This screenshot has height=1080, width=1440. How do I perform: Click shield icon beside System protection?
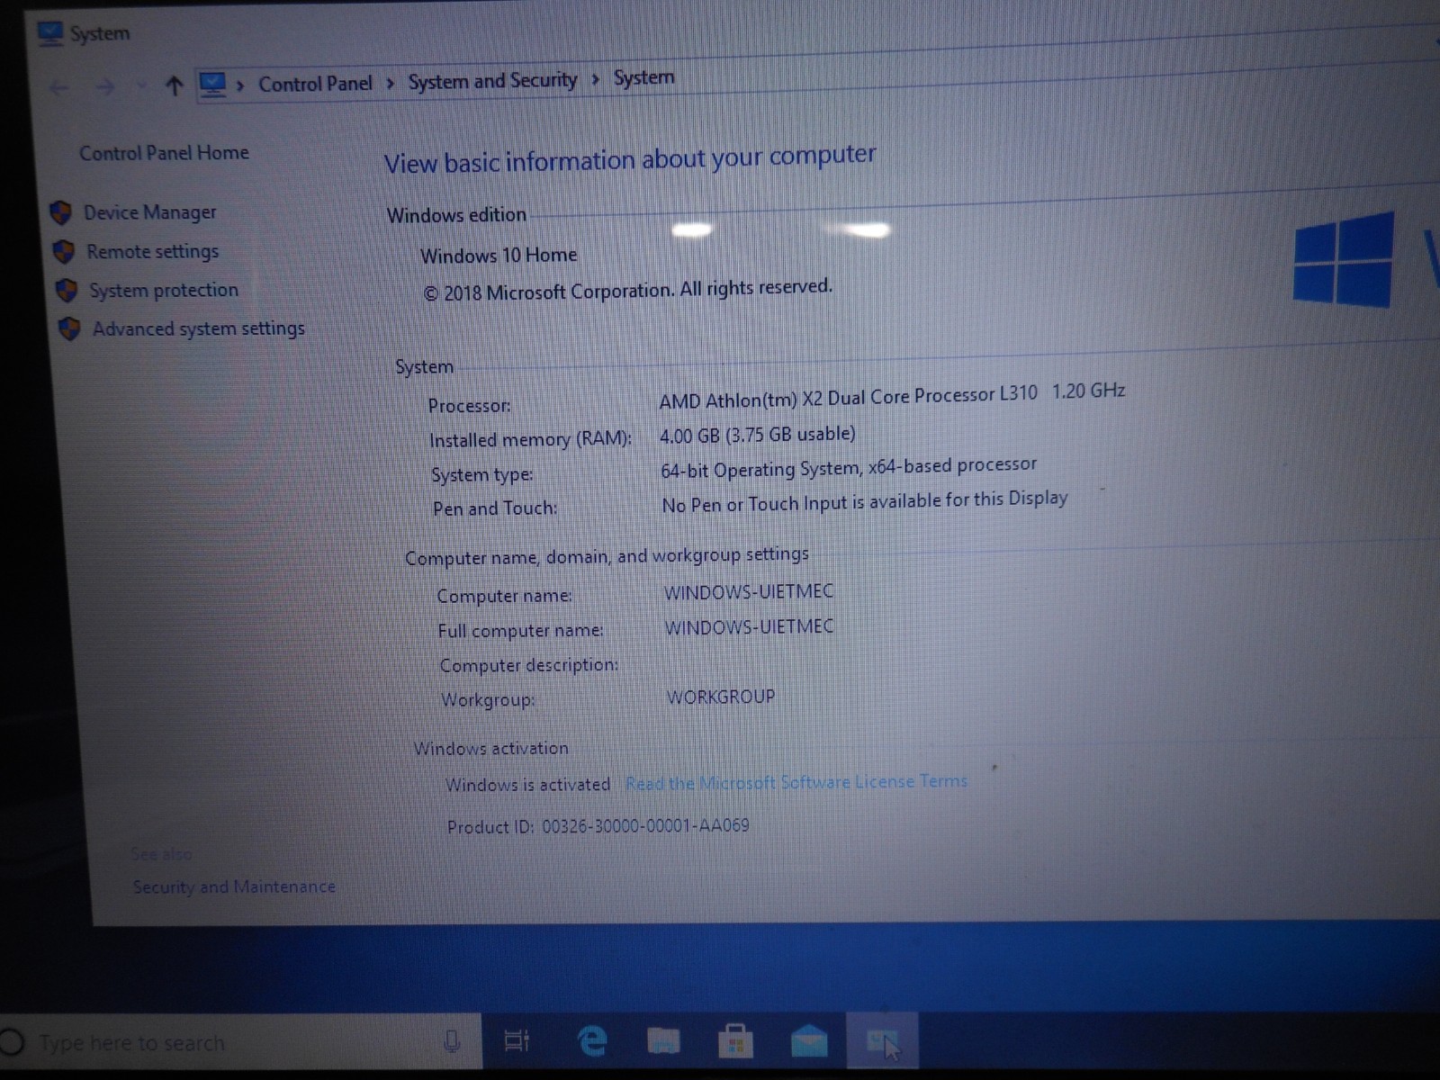coord(67,290)
